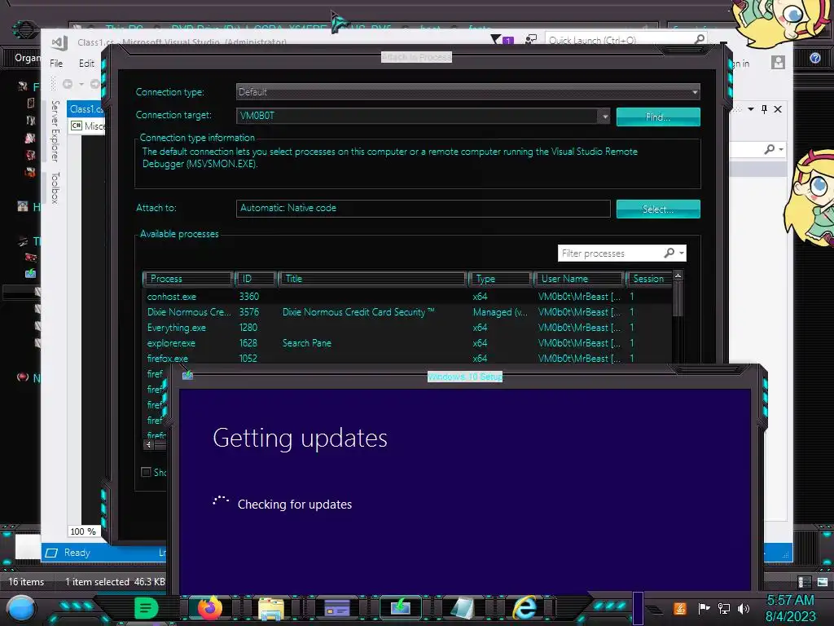This screenshot has height=626, width=834.
Task: Open the Visual Studio panel options dropdown arrow
Action: click(750, 109)
